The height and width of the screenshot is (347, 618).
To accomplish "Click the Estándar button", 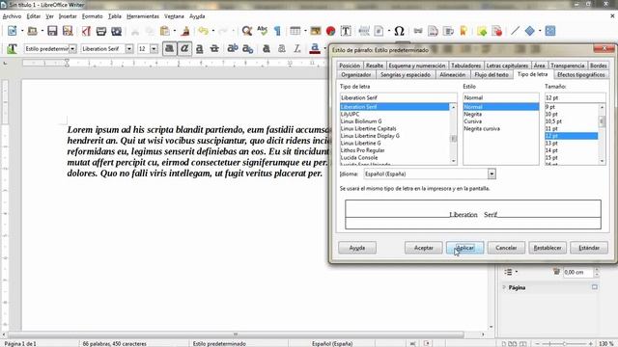I will pos(589,248).
